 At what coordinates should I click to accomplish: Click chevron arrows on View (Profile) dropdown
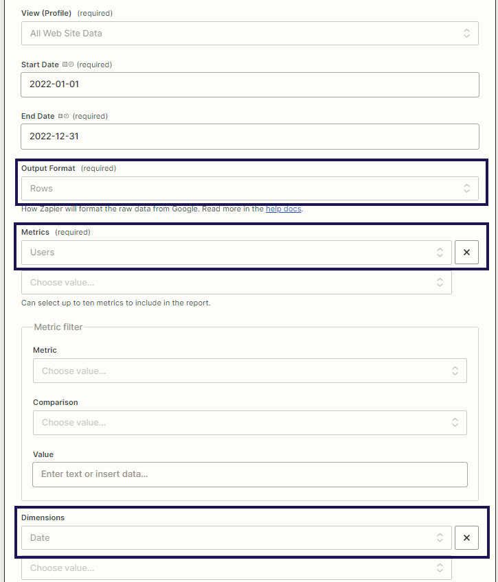coord(466,34)
